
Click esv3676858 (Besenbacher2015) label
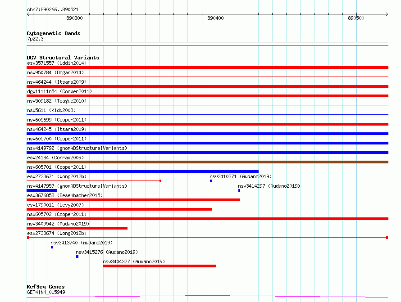65,195
